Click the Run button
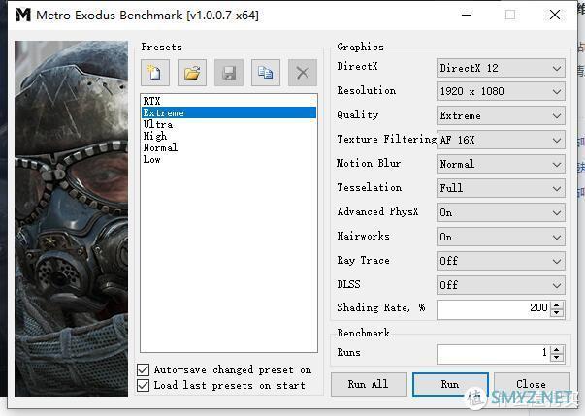Image resolution: width=585 pixels, height=416 pixels. [450, 384]
